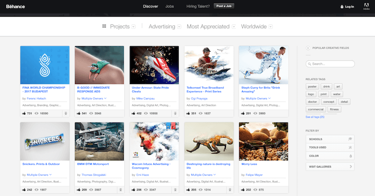Select the doctor tag
Viewport: 375px width, 196px height.
312,102
